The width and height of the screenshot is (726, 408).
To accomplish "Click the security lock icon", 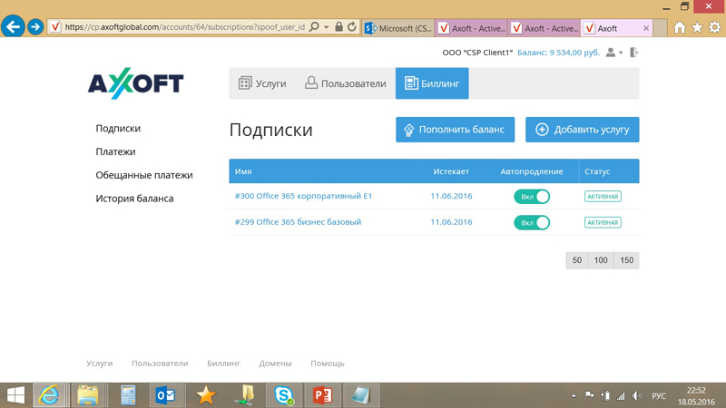I will click(x=338, y=27).
